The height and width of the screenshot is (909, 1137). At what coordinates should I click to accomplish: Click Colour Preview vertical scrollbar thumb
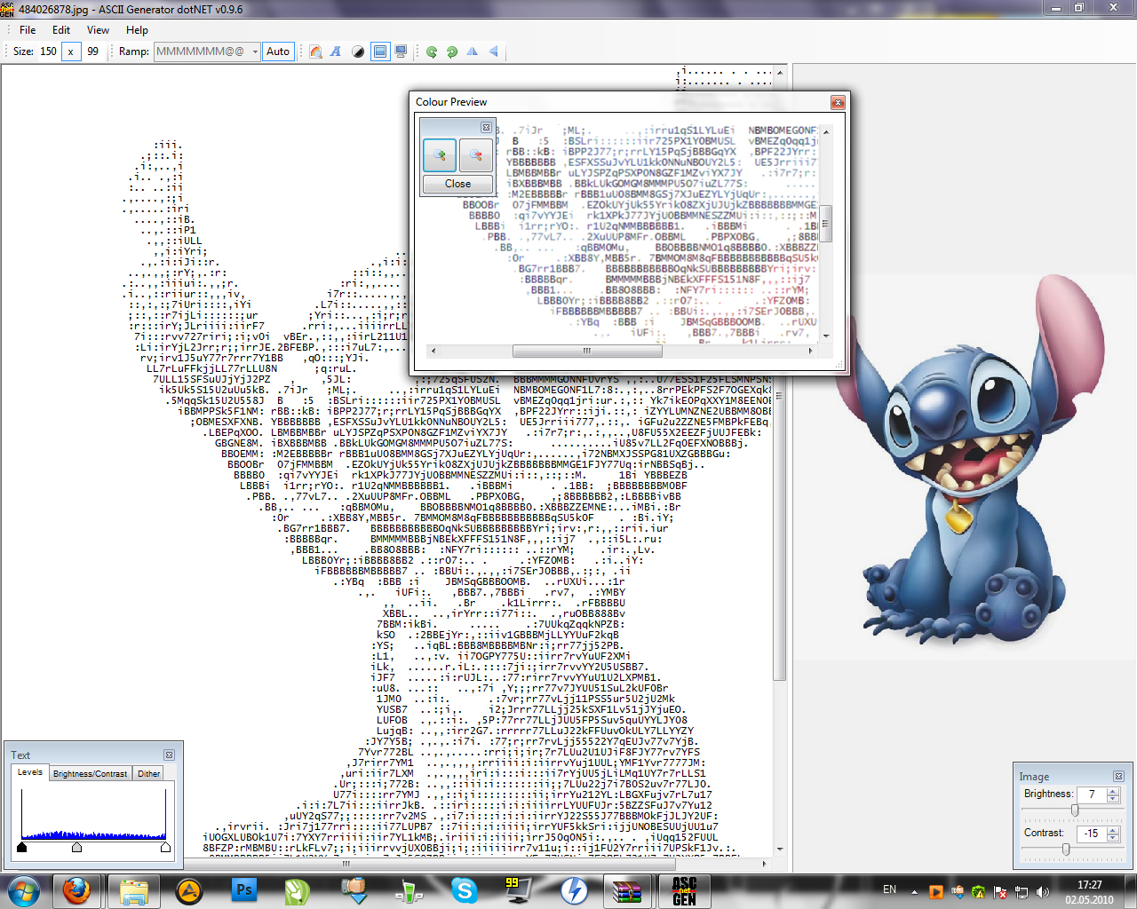(826, 224)
